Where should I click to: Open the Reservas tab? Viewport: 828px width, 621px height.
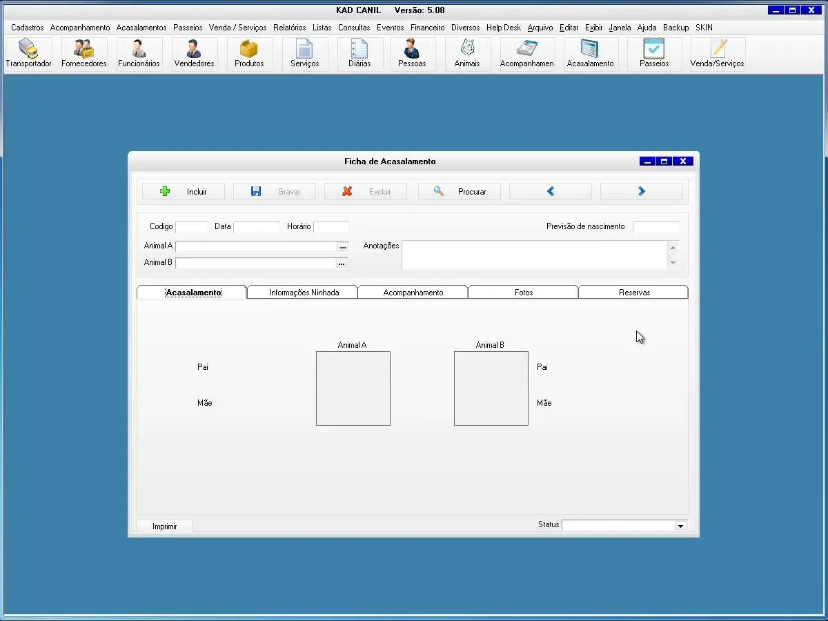pos(634,293)
